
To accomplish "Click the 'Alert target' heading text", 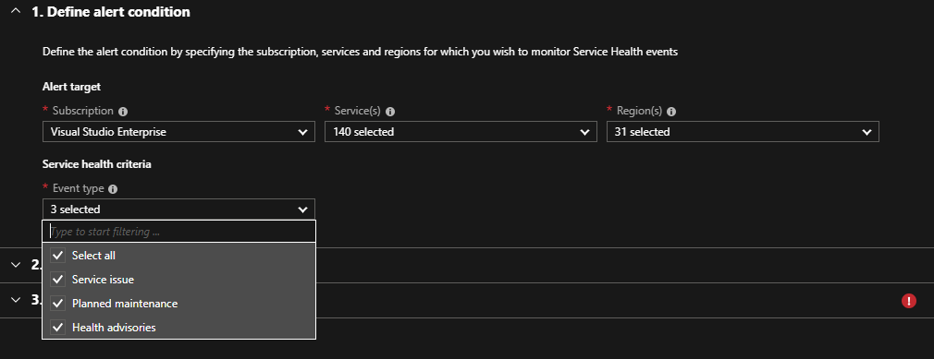I will click(x=71, y=87).
